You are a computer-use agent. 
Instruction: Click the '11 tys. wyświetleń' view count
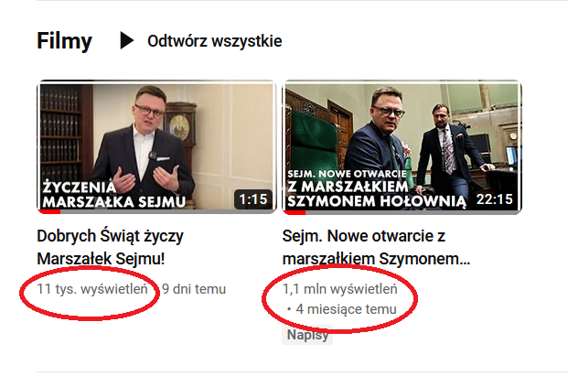92,289
